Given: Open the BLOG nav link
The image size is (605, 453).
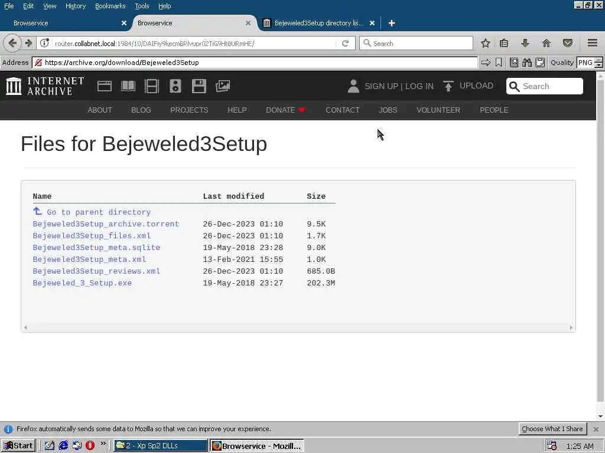Looking at the screenshot, I should [x=141, y=110].
